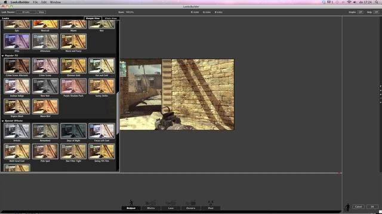Click the volume icon in menu bar

(x=355, y=2)
